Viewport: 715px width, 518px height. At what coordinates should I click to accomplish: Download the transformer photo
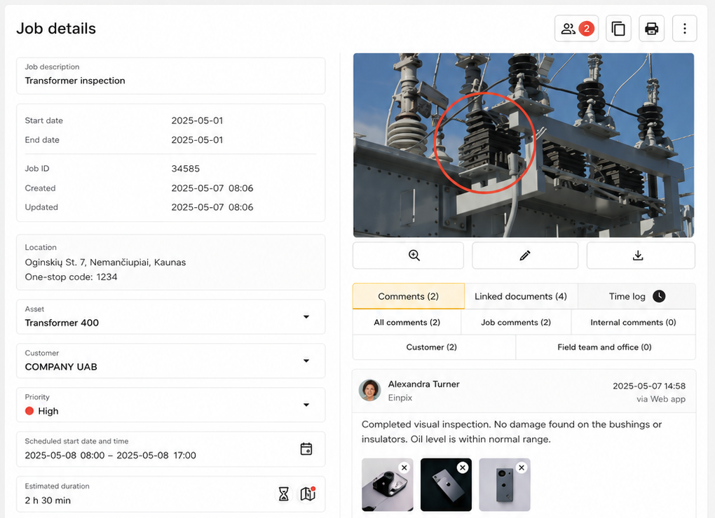coord(641,255)
